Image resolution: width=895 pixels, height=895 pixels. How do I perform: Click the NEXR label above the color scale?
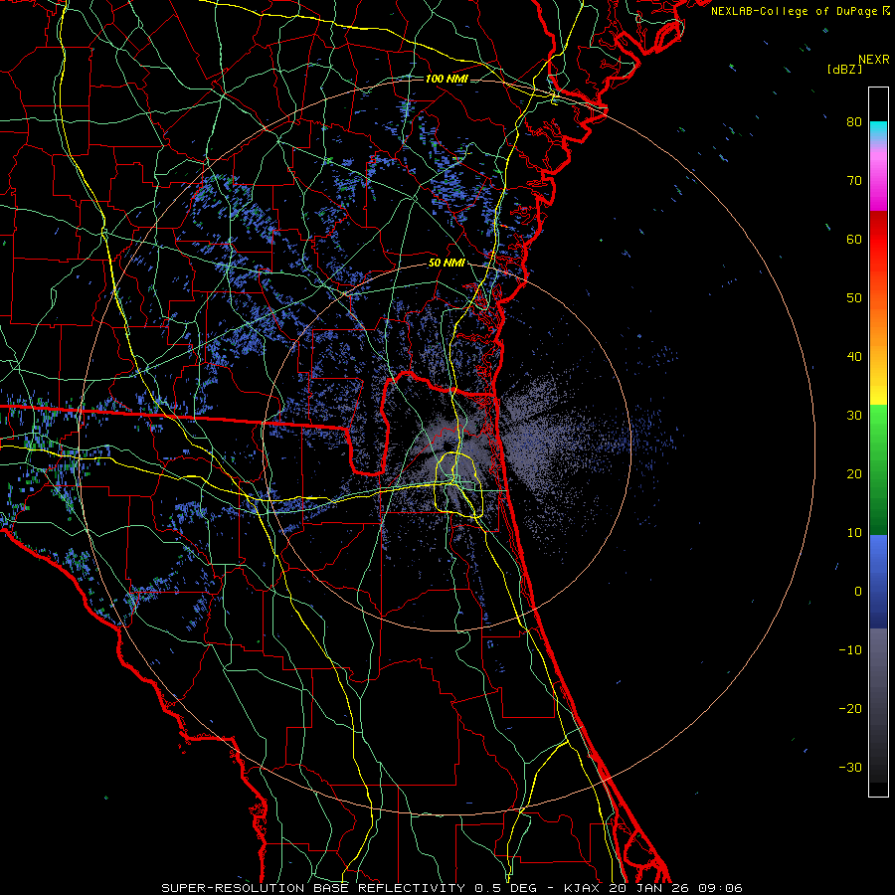click(x=873, y=60)
